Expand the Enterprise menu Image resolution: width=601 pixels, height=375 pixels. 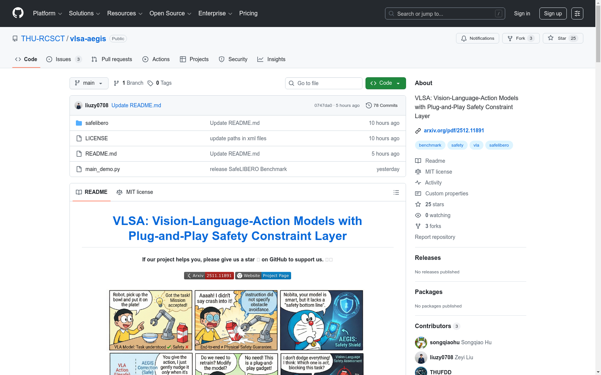point(215,13)
